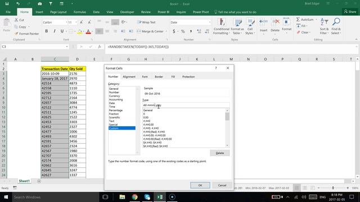Open the Clear dropdown in Editing group
This screenshot has height=202, width=360.
click(304, 33)
